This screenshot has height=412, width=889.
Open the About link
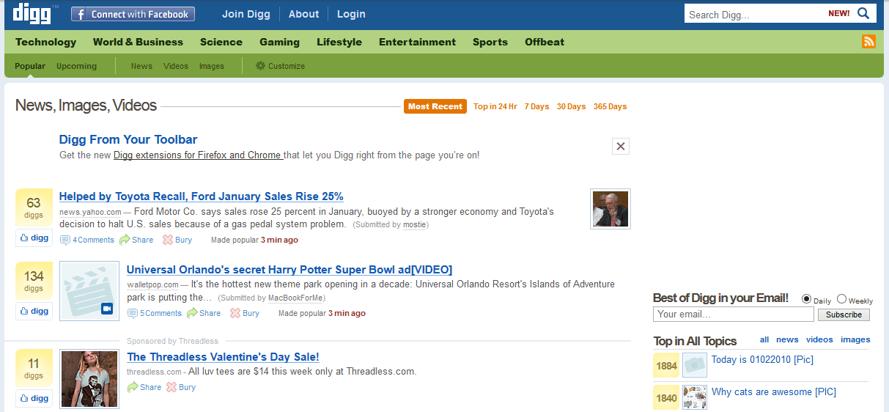[303, 14]
